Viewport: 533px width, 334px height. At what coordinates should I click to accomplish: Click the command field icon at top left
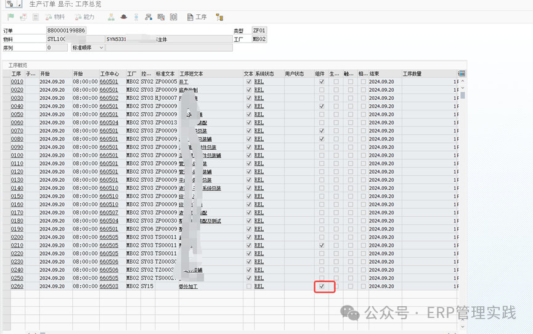click(9, 4)
